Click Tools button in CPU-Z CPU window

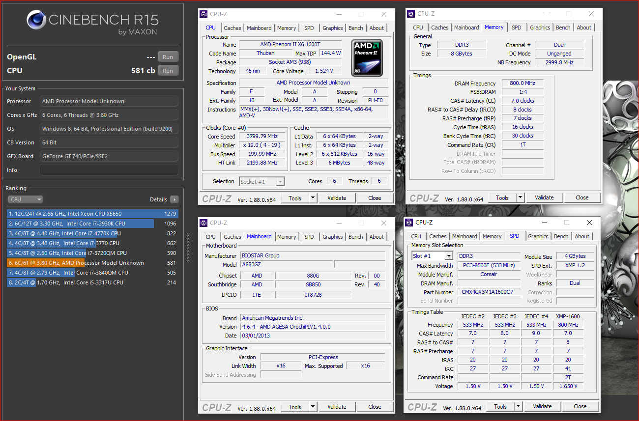click(x=295, y=198)
